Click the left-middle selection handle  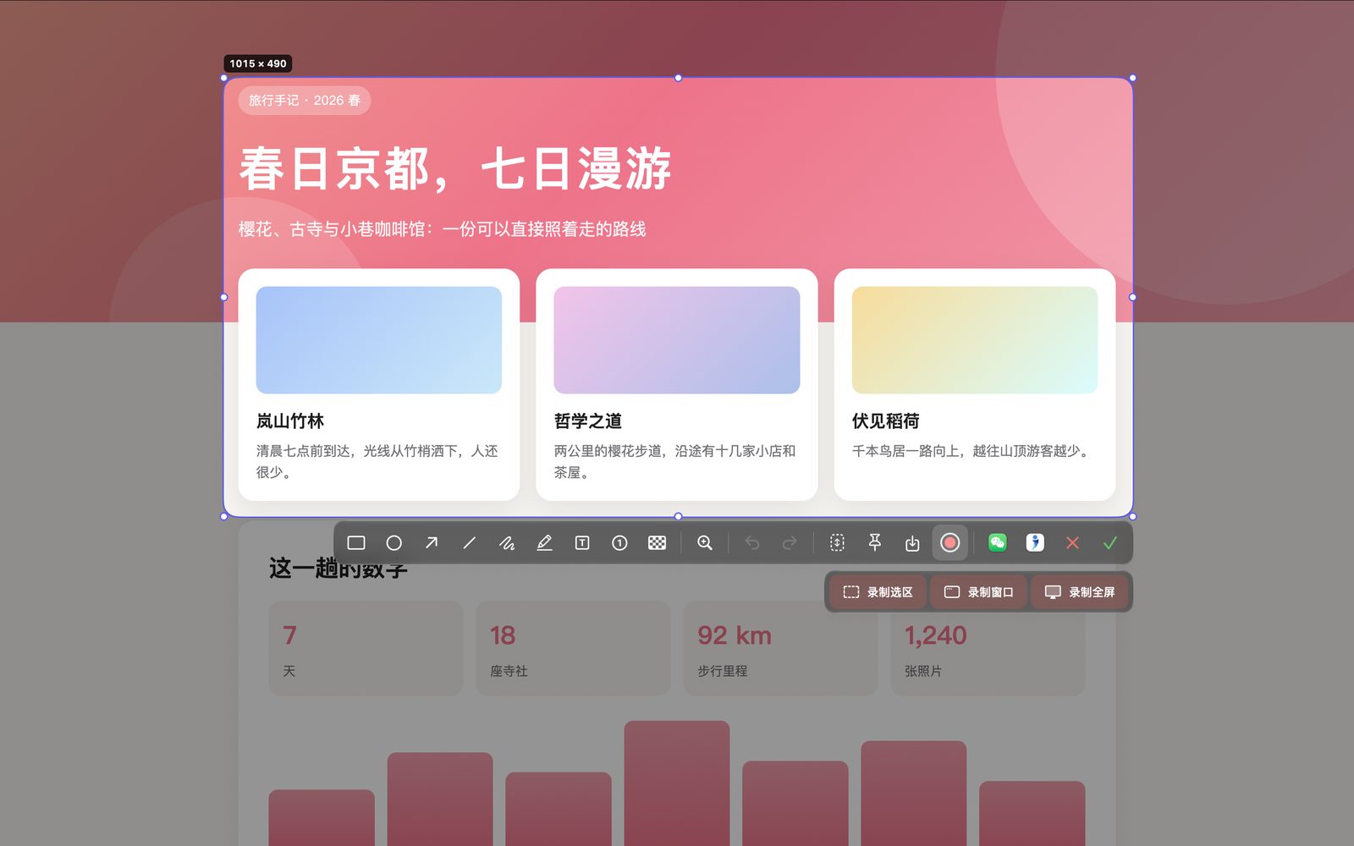click(224, 297)
